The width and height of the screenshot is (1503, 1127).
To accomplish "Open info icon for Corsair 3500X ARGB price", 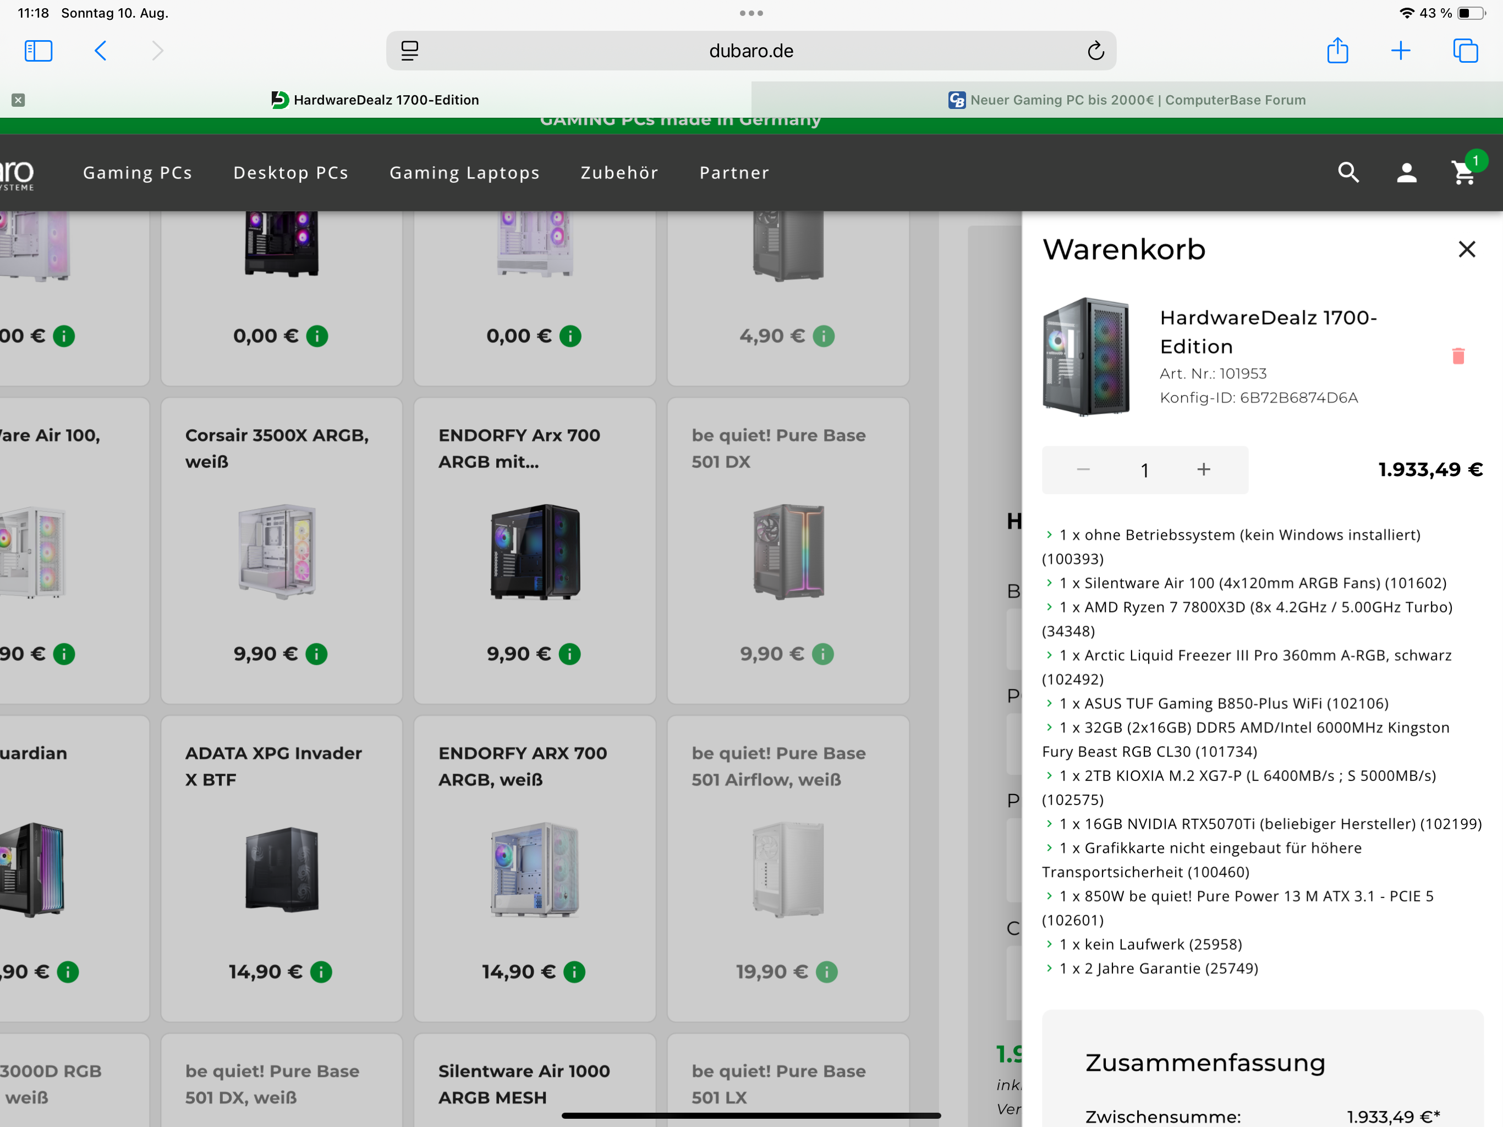I will point(317,654).
